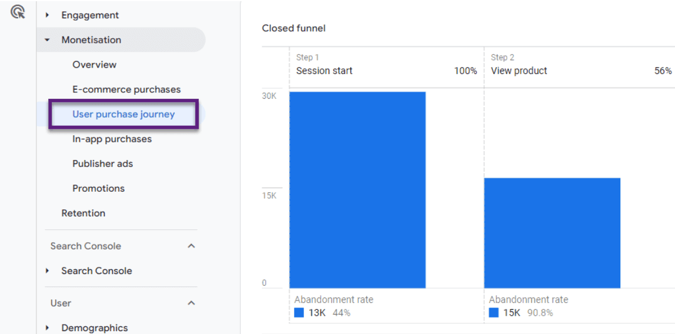Expand the Engagement section arrow
This screenshot has width=675, height=334.
48,15
